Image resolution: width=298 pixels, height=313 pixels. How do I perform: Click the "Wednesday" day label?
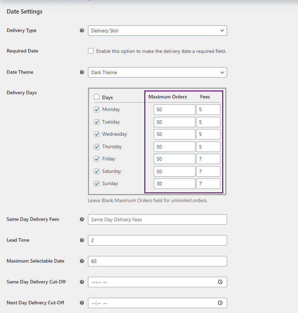[114, 134]
